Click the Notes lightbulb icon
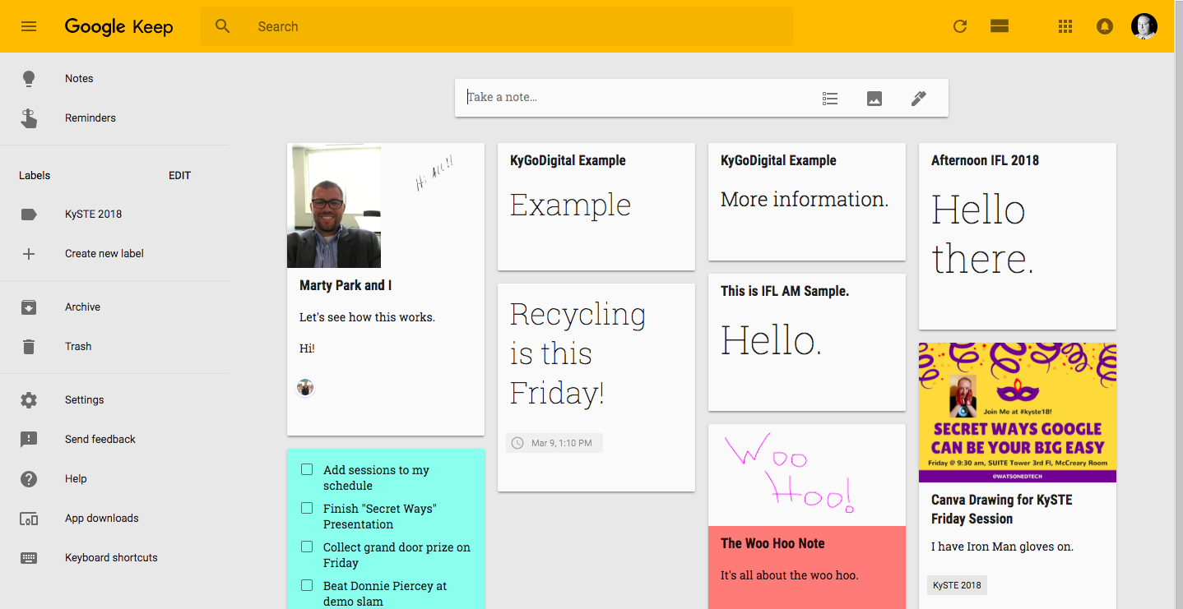 point(29,79)
